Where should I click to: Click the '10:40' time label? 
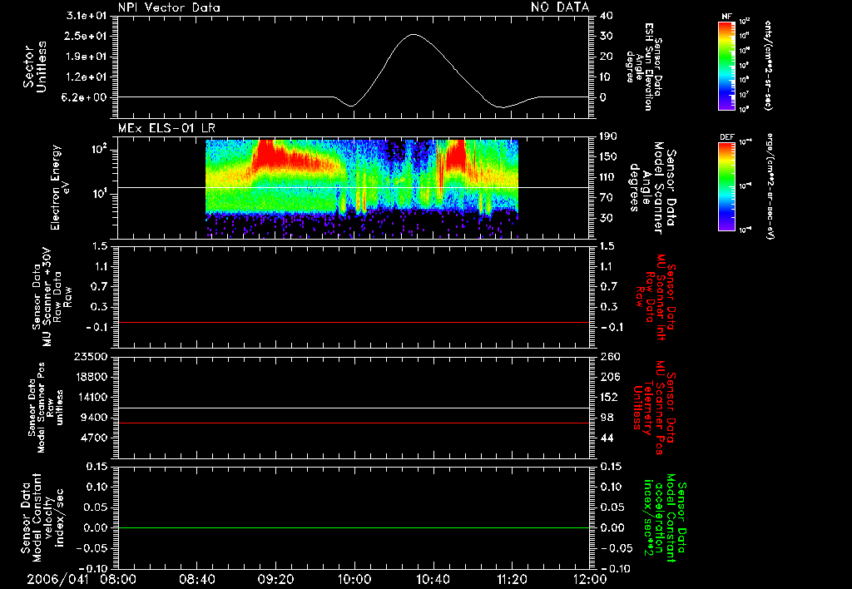tap(433, 580)
